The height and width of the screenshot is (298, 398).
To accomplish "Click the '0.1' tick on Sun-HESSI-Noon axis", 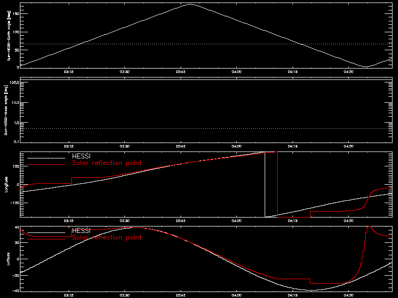I will [x=16, y=142].
